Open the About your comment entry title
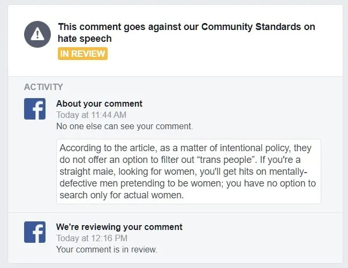348x268 pixels. (99, 103)
